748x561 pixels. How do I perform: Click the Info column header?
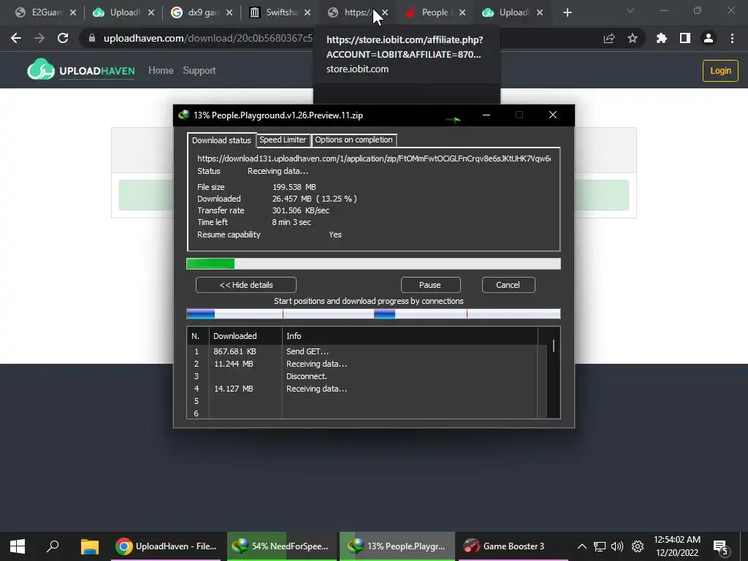410,336
